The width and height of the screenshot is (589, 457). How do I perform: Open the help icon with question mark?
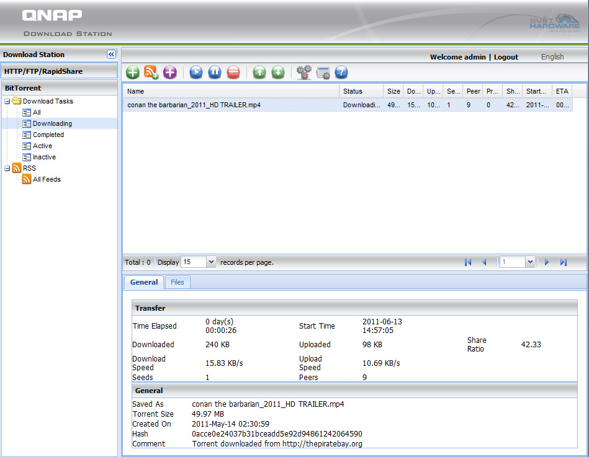tap(341, 73)
